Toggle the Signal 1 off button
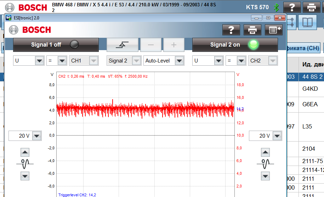 click(56, 45)
